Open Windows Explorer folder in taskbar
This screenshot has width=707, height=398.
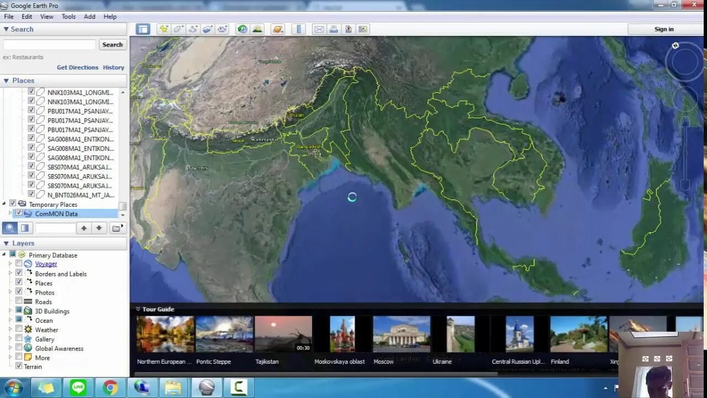(x=173, y=388)
